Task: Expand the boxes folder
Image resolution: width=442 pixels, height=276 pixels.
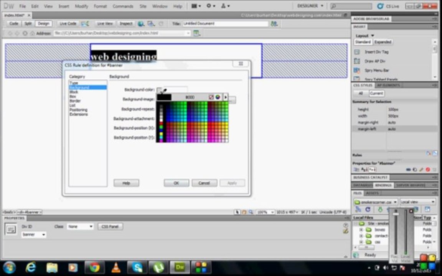Action: point(361,230)
